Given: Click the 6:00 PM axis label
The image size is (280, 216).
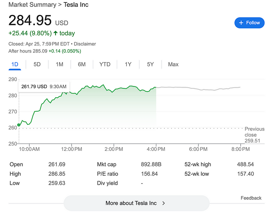Looking at the screenshot, I should (198, 149).
